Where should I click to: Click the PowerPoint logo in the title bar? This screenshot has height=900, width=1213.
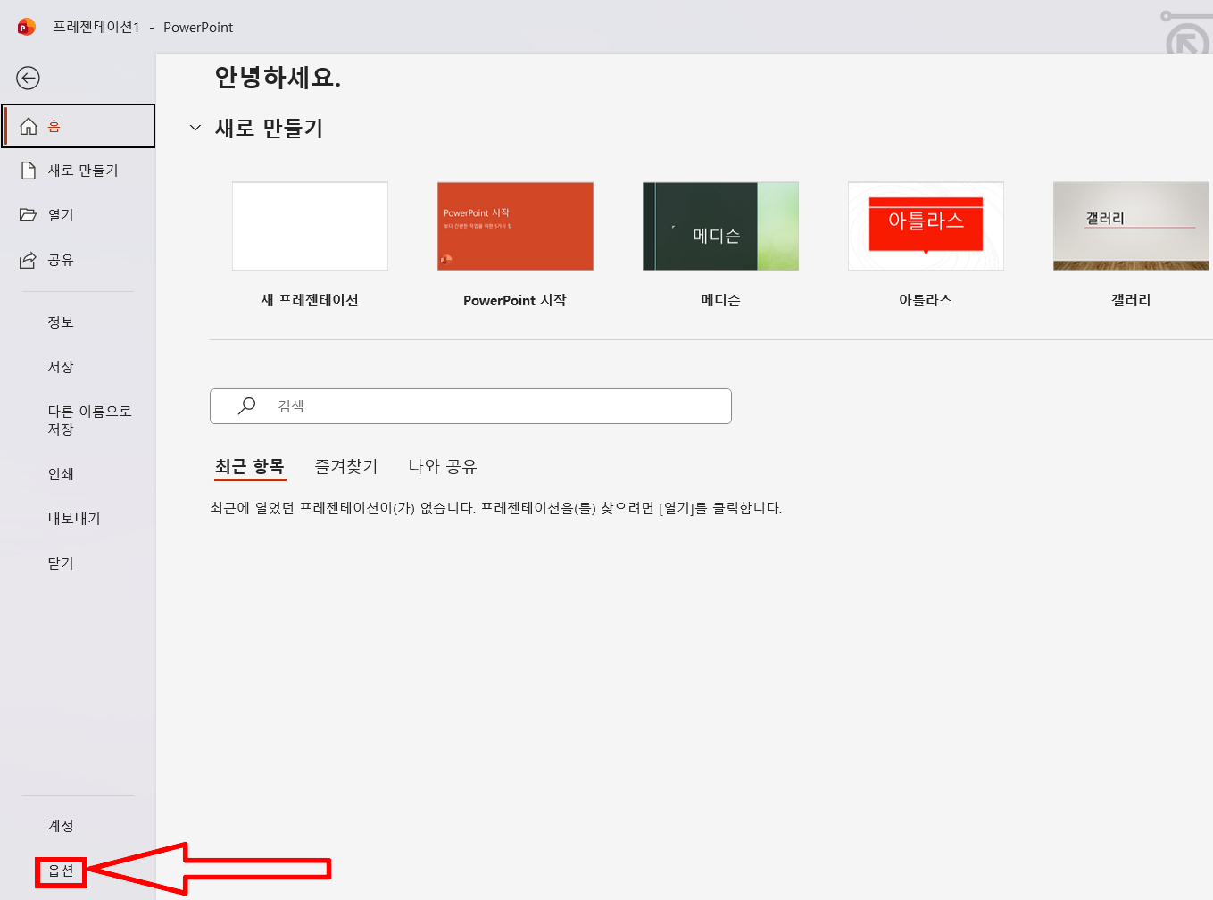[x=27, y=28]
